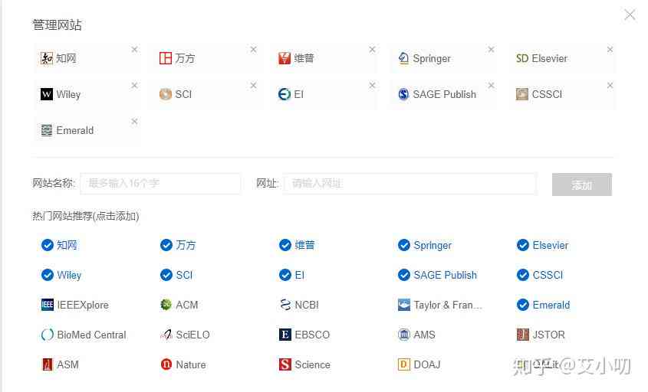Click the EI blue icon in managed list

285,94
